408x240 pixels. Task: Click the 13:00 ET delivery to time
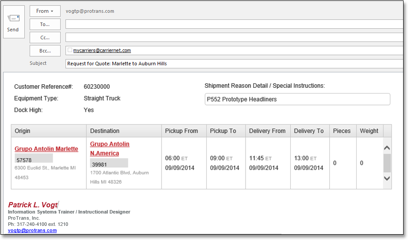(x=305, y=158)
